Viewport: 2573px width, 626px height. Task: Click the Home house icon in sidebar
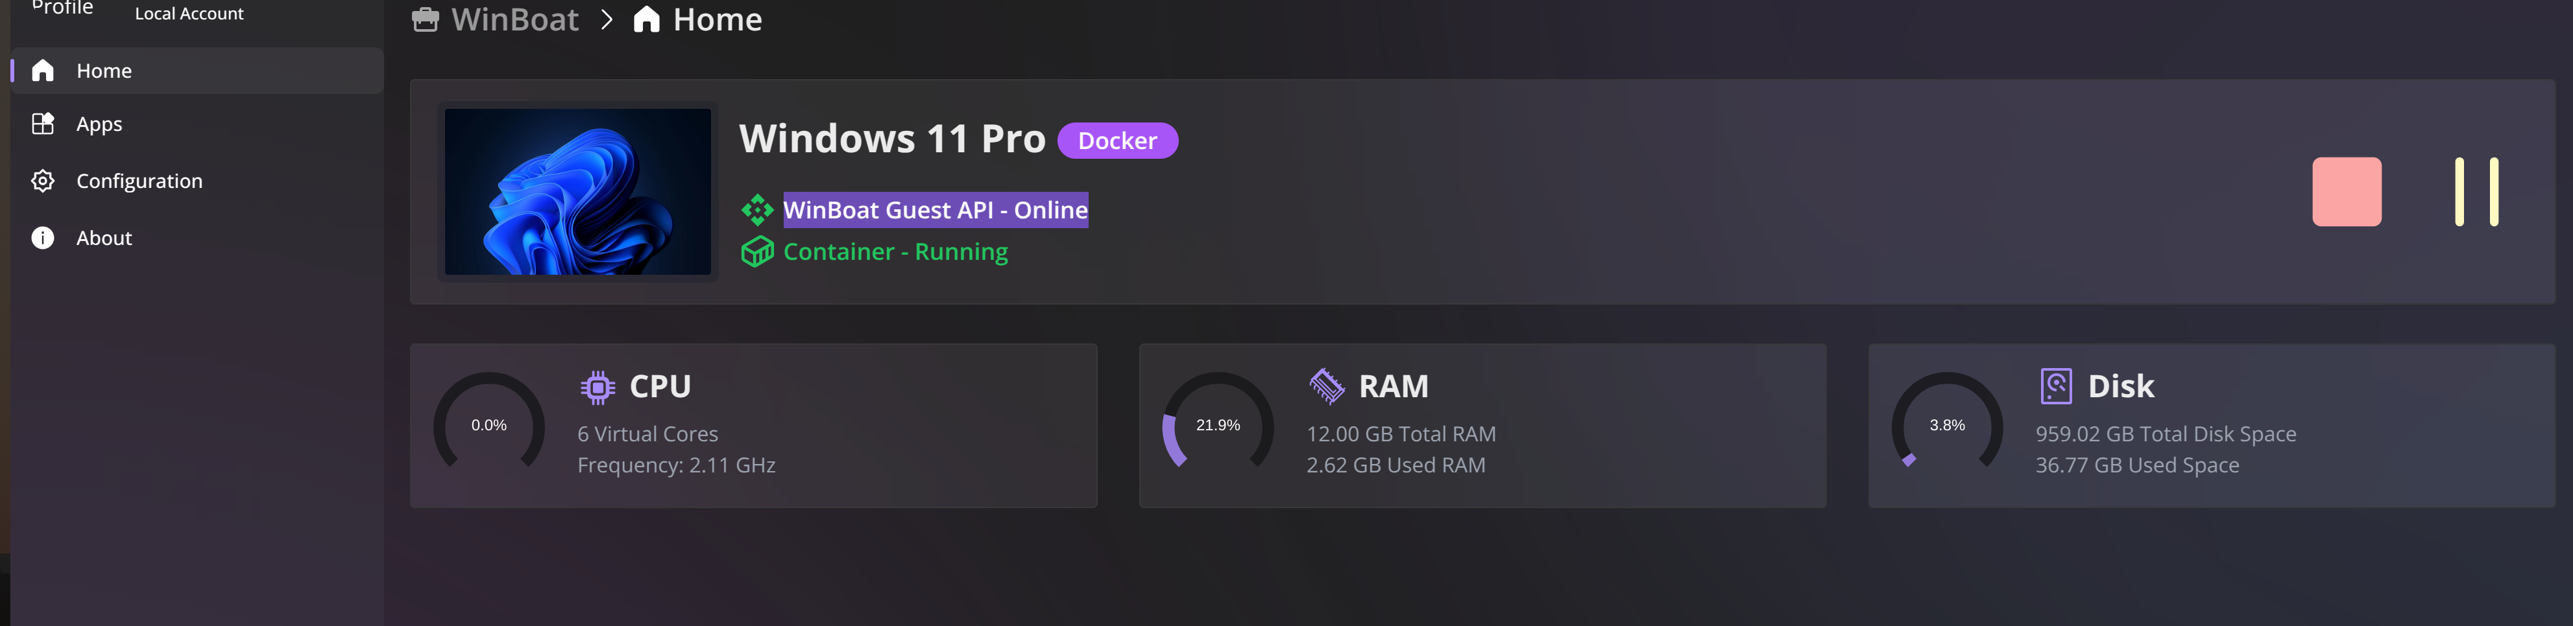(x=43, y=71)
